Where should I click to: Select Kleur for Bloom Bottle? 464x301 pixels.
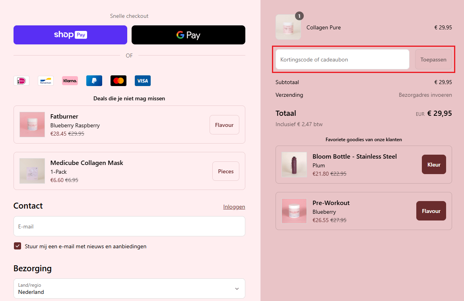434,165
